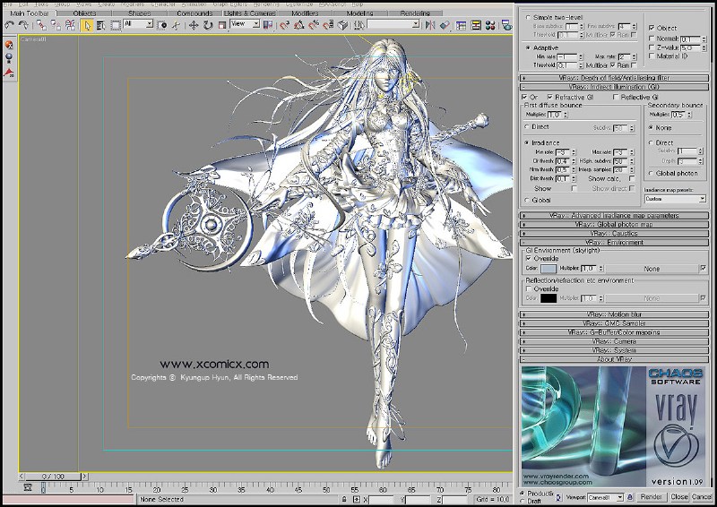
Task: Open the Irradiance map presets dropdown
Action: [676, 199]
